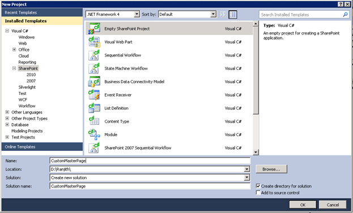Select the Module template name

[110, 134]
